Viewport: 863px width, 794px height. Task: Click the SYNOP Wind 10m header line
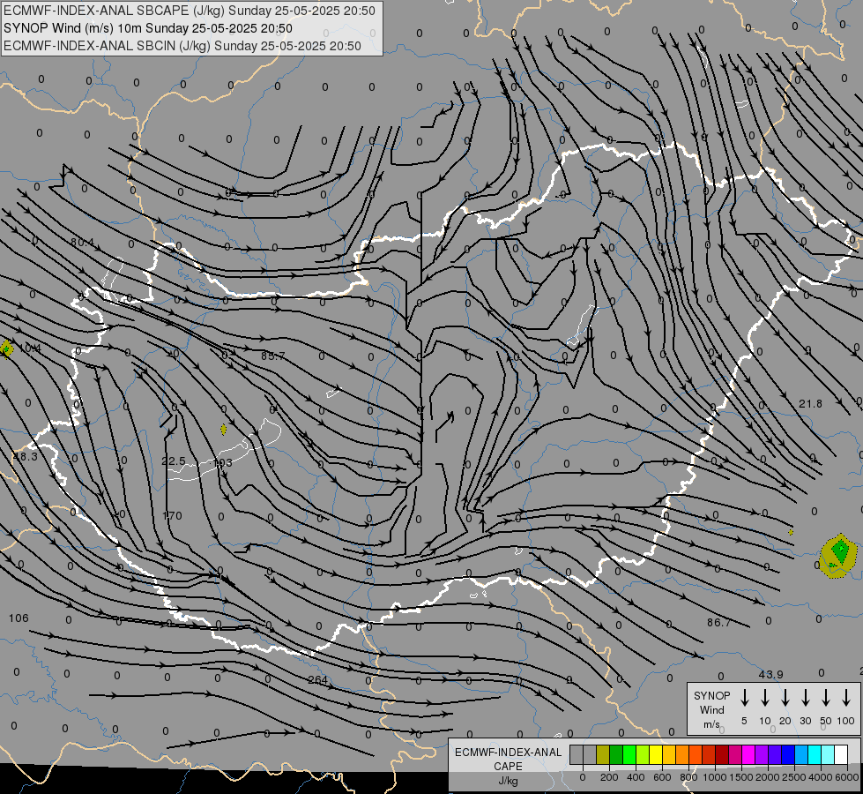147,28
